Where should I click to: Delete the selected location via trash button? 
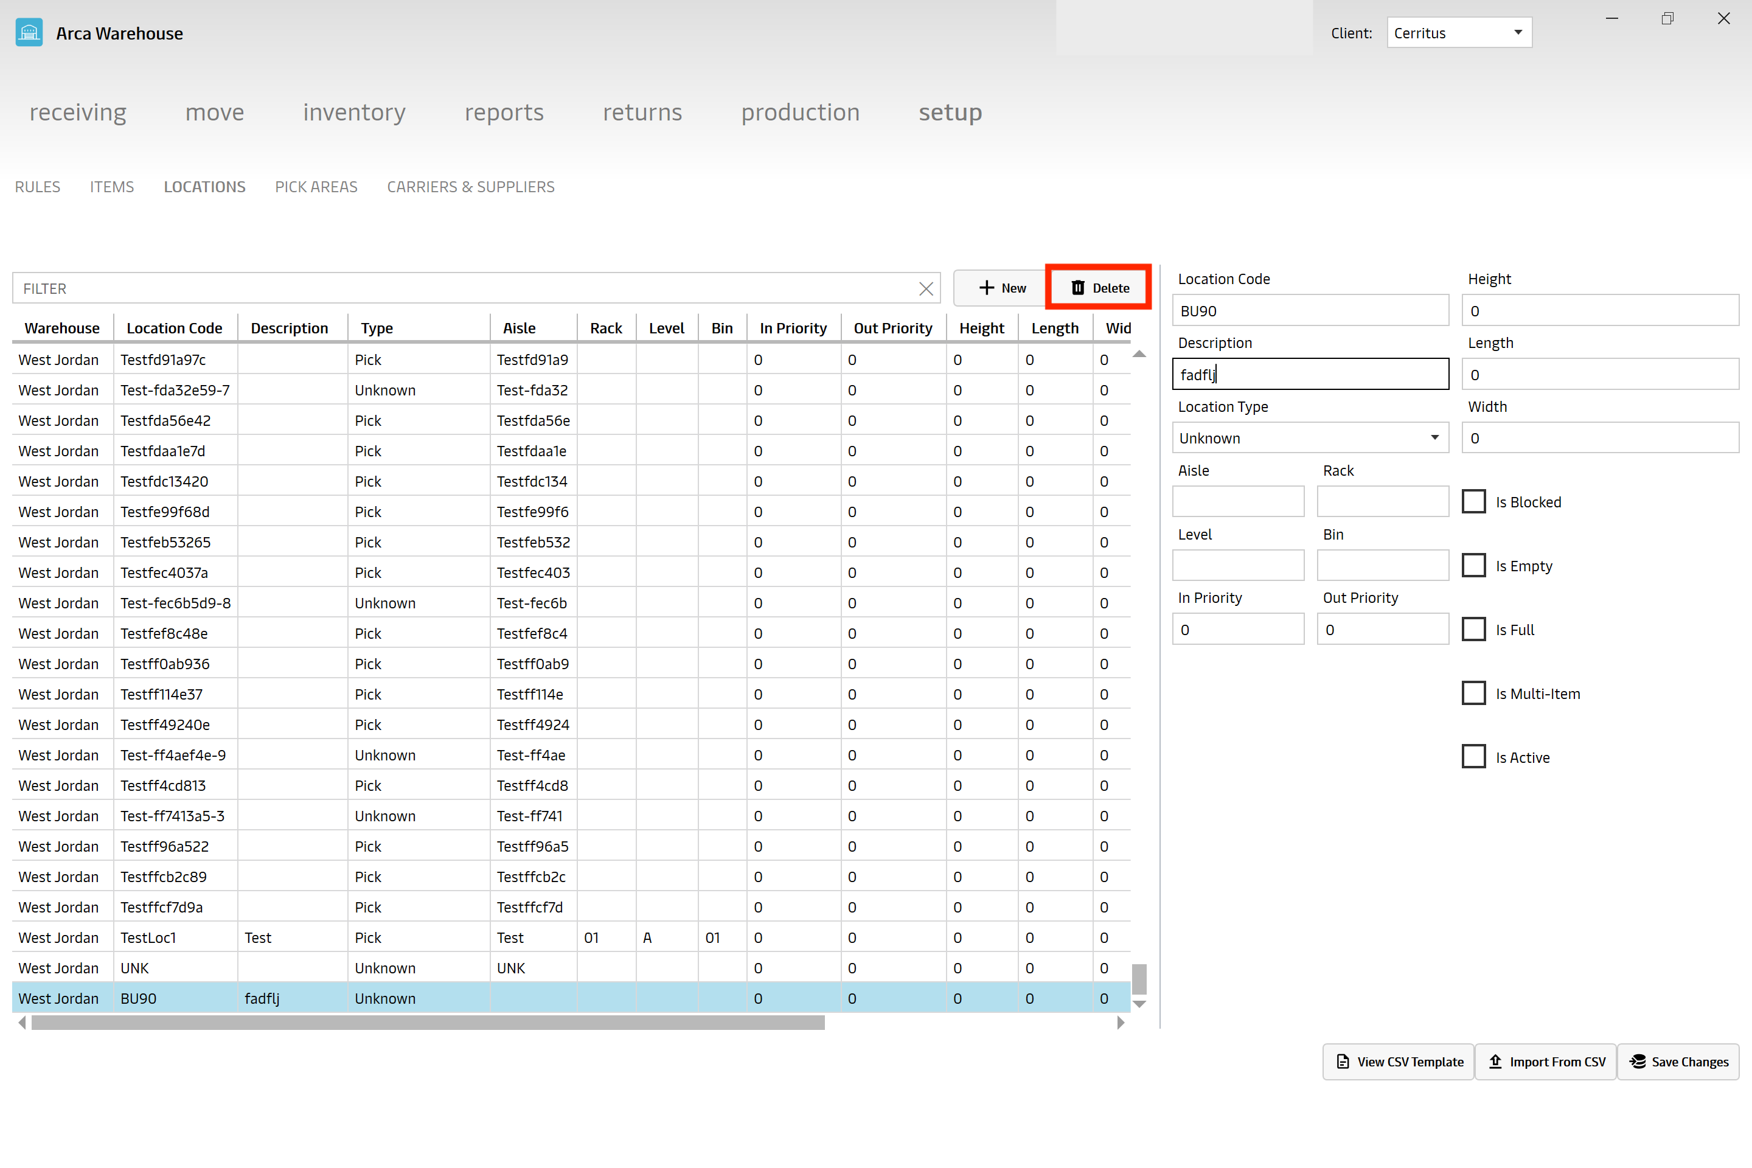(1099, 288)
